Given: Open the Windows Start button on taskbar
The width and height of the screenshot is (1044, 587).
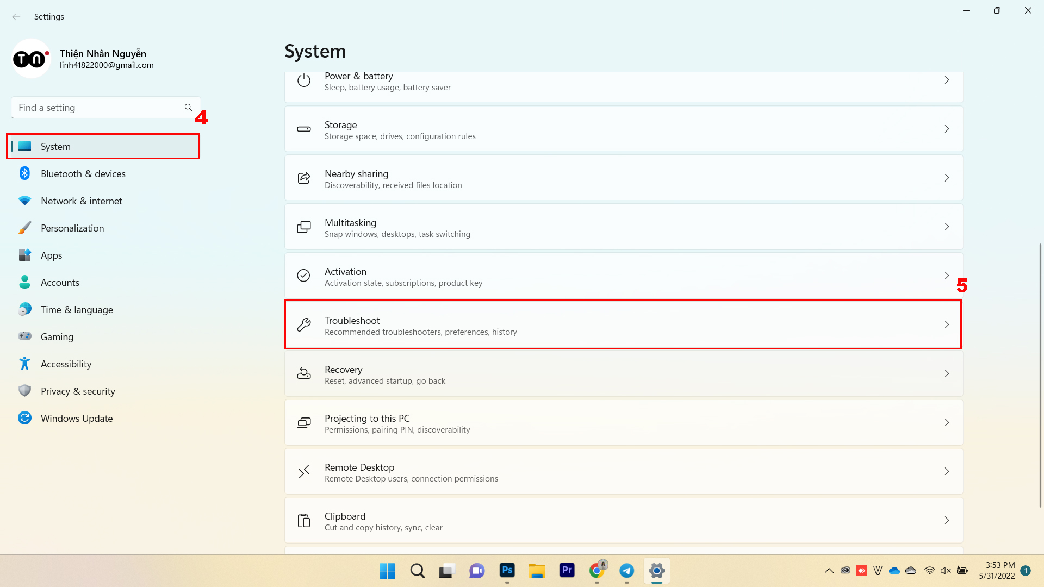Looking at the screenshot, I should 387,571.
